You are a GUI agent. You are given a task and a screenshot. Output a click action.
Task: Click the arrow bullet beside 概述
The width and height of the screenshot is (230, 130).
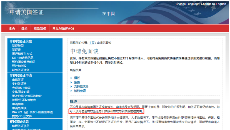click(71, 78)
